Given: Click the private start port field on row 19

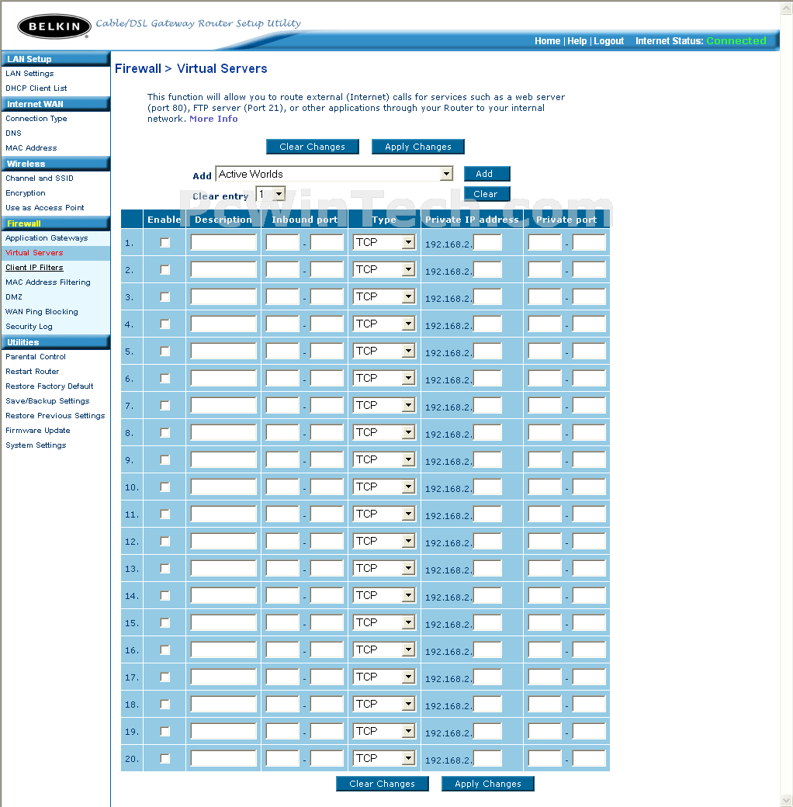Looking at the screenshot, I should point(545,731).
